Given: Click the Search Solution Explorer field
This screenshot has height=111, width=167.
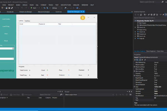Looking at the screenshot, I should (x=150, y=18).
